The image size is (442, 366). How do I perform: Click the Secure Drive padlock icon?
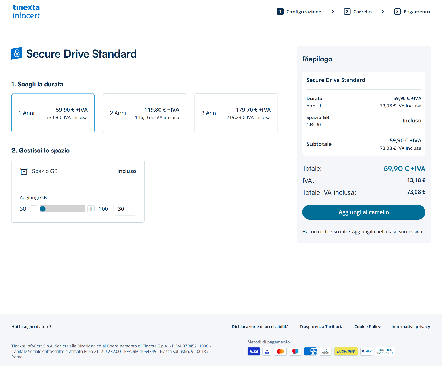coord(17,53)
